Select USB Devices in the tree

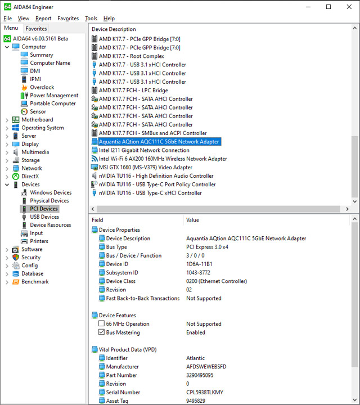click(44, 217)
